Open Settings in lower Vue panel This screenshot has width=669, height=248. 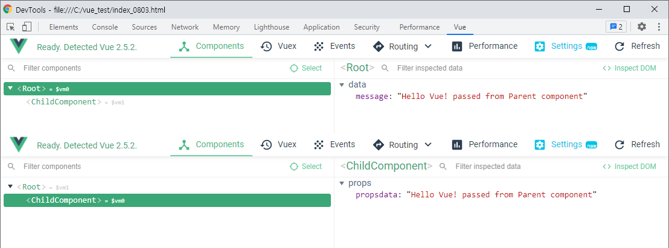tap(566, 144)
